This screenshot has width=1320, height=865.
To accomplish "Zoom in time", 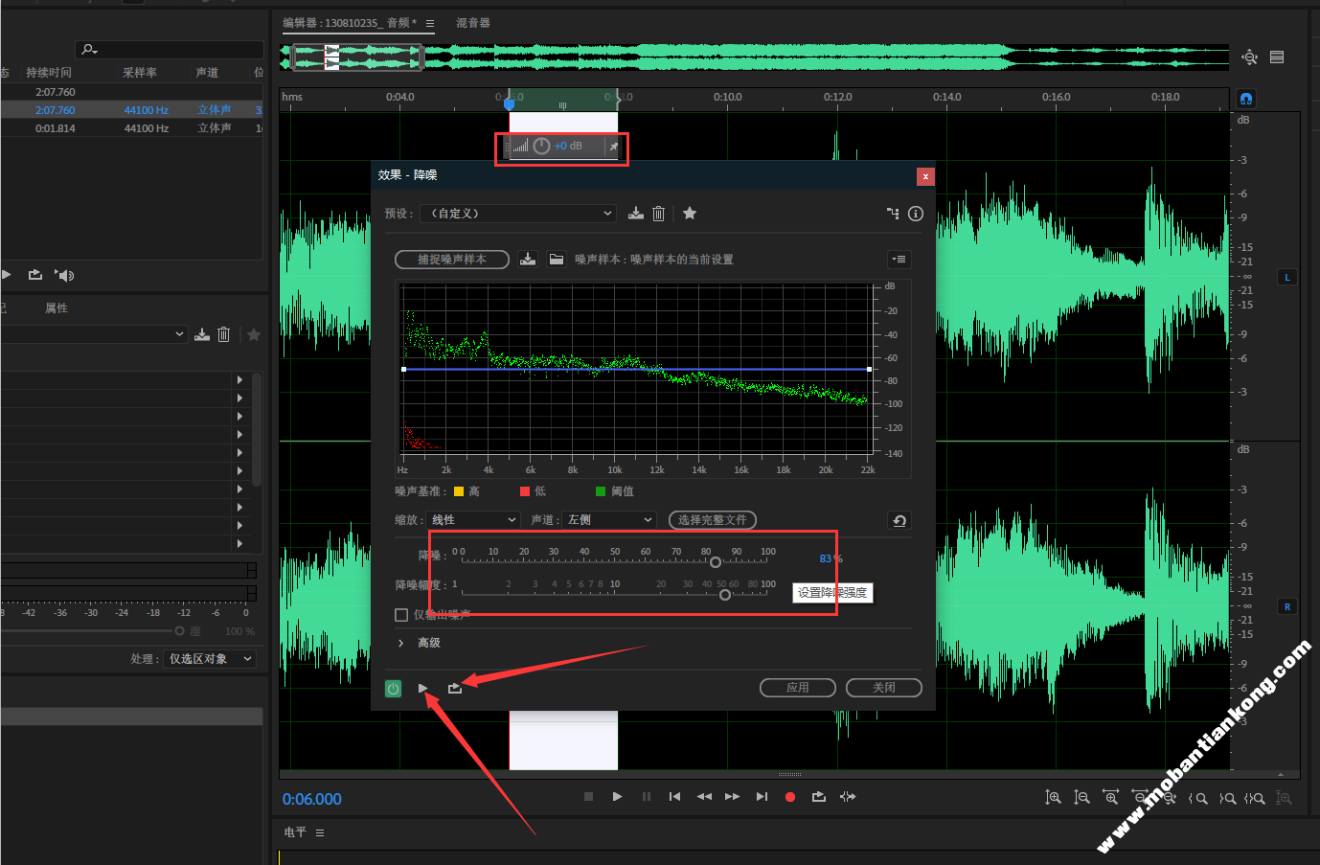I will pyautogui.click(x=1111, y=797).
